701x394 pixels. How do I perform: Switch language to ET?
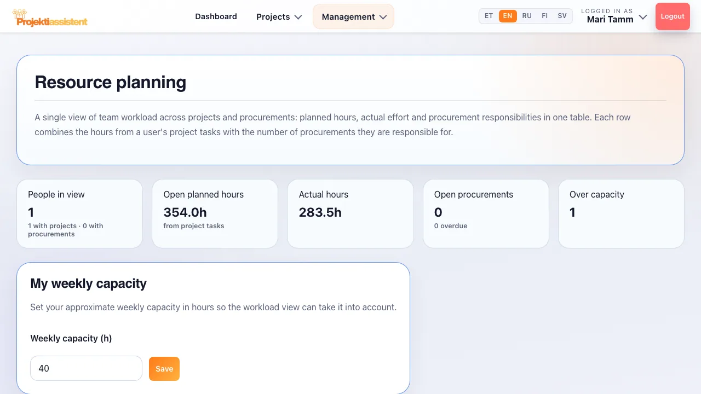(x=489, y=16)
